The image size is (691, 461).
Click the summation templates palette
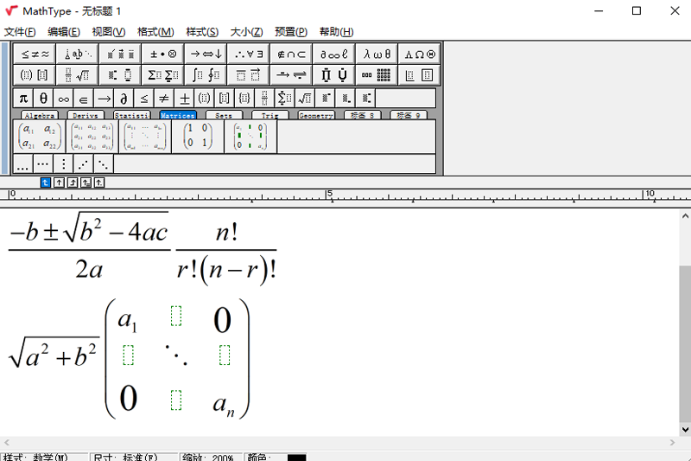pyautogui.click(x=162, y=75)
